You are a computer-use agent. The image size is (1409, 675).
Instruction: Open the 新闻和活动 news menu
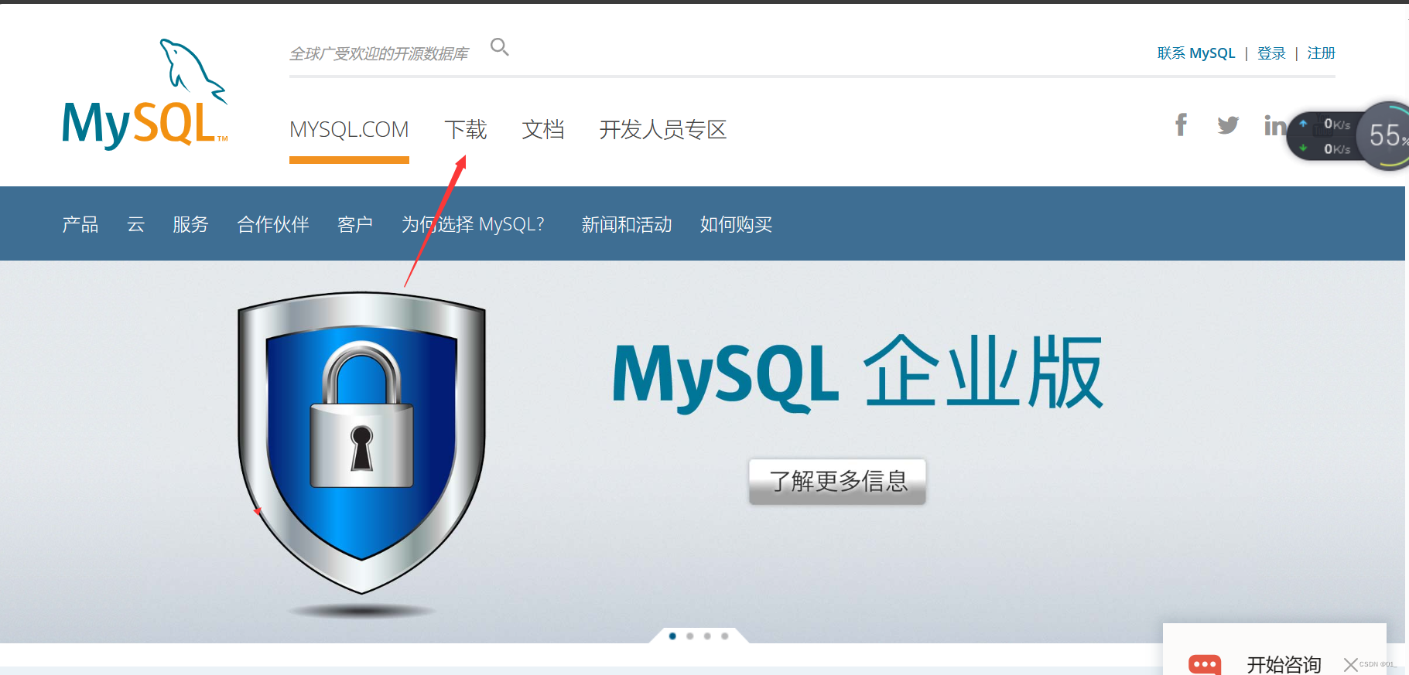627,224
